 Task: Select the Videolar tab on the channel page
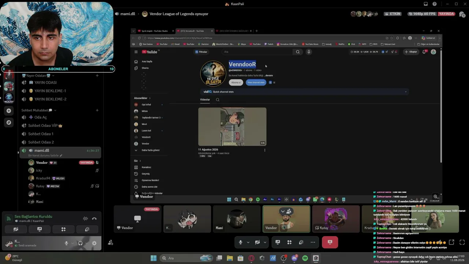pos(205,100)
